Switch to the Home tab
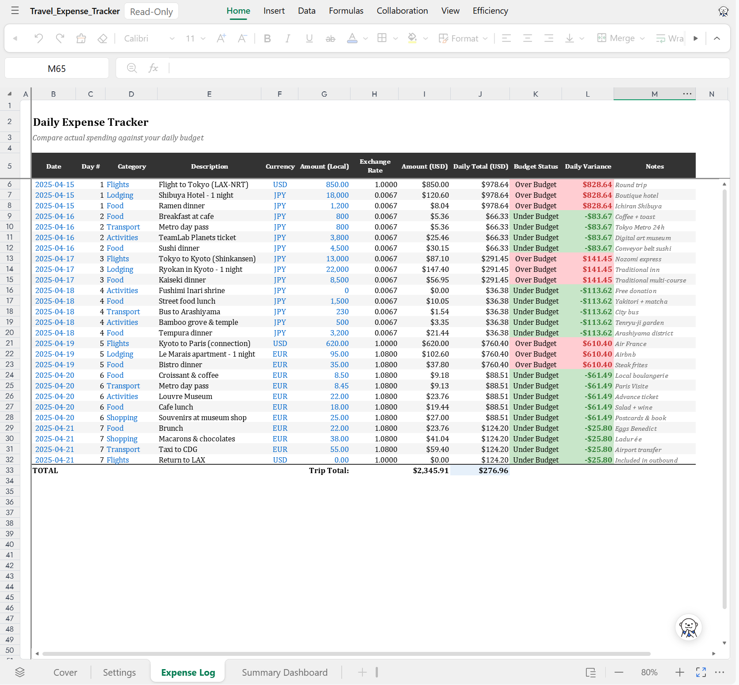This screenshot has height=685, width=739. point(238,11)
